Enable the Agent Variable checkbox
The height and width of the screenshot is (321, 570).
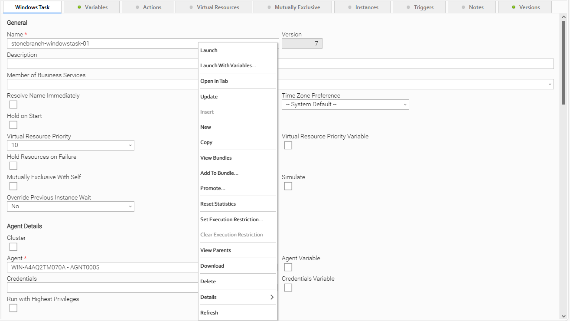tap(288, 267)
